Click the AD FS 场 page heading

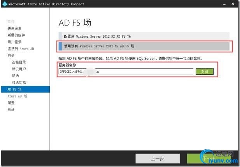[x=75, y=23]
